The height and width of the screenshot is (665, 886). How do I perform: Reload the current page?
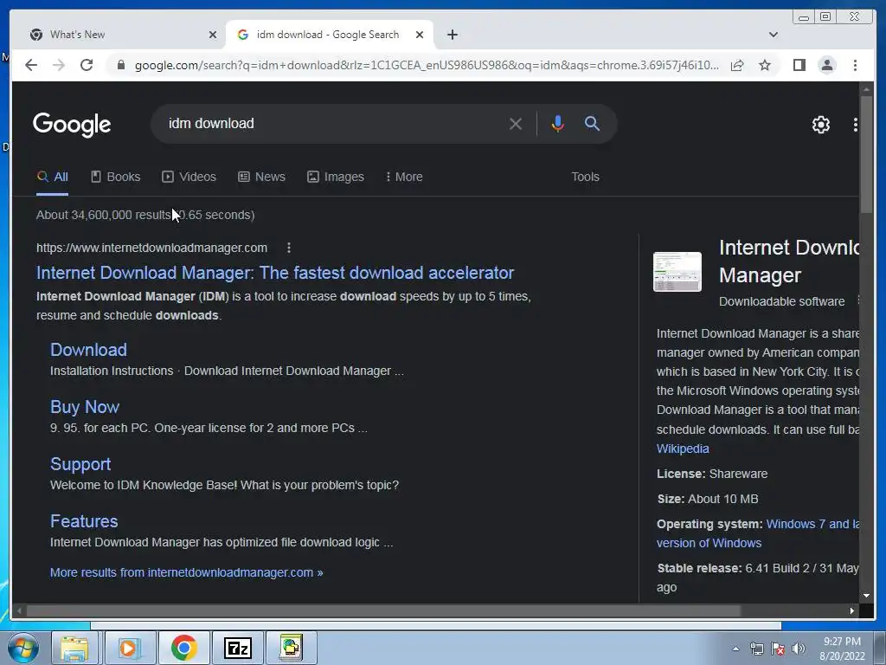coord(87,65)
